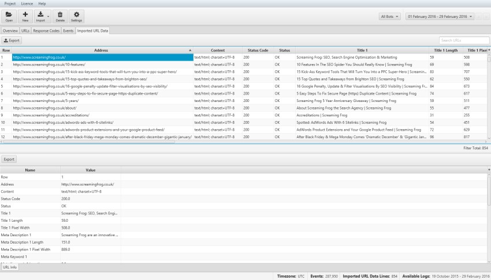This screenshot has height=280, width=491.
Task: Click the Events 287,950 status entry
Action: point(324,276)
